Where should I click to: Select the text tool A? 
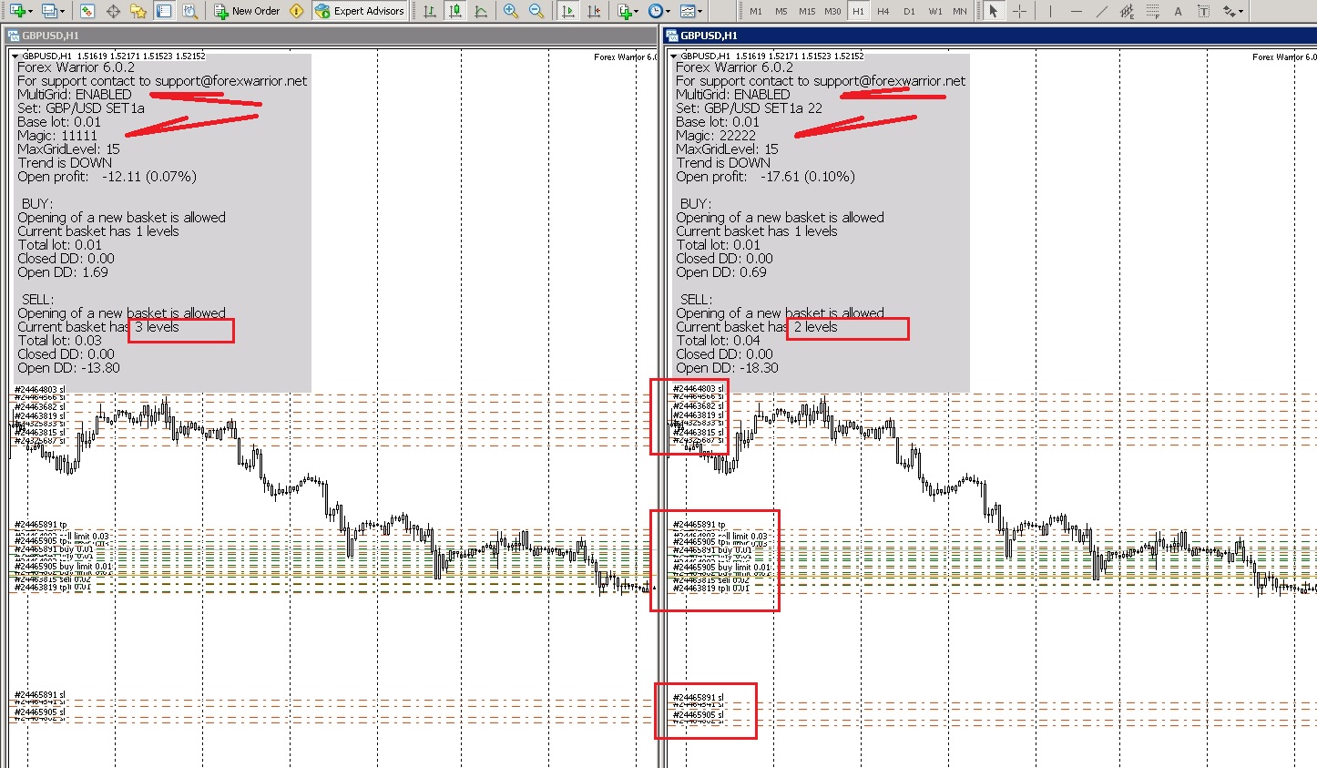1178,11
